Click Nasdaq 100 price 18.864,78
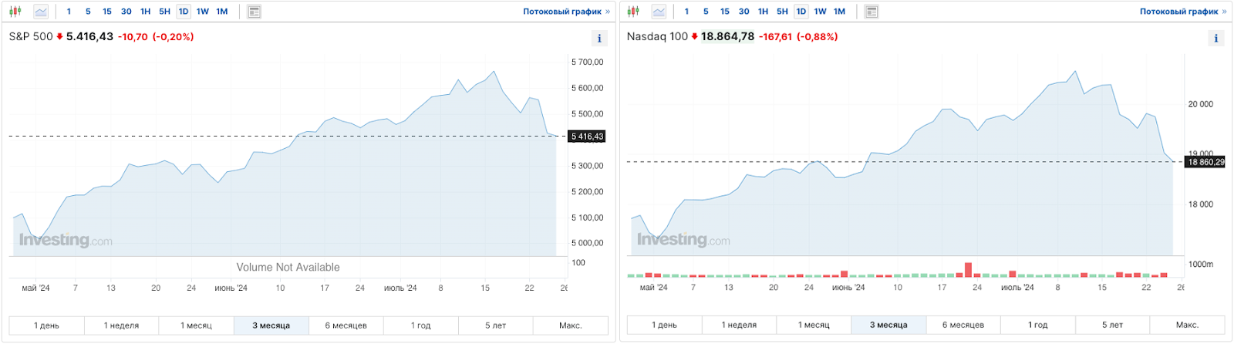The image size is (1234, 344). click(x=727, y=36)
